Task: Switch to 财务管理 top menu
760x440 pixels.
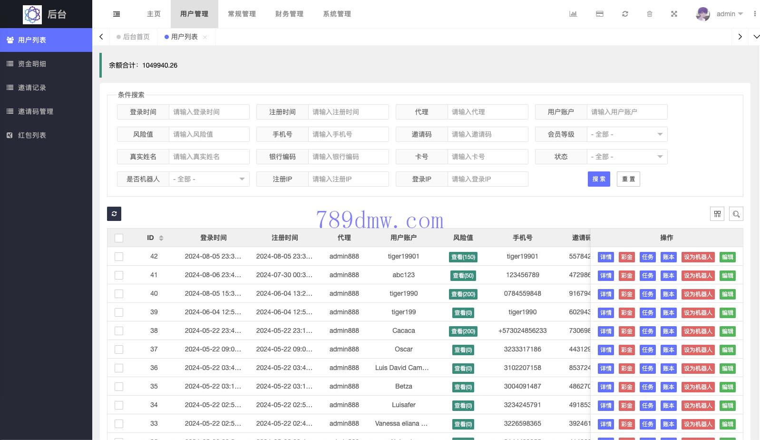Action: pos(289,14)
